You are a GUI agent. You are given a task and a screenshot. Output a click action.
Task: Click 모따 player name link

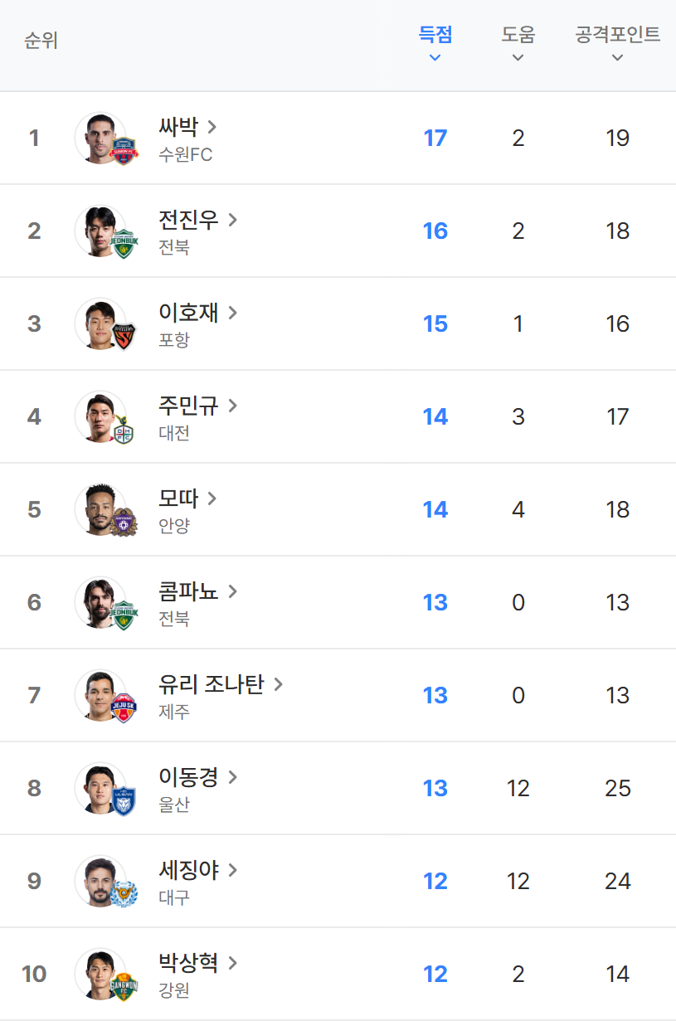[x=178, y=498]
